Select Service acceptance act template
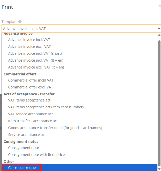Viewport: 161px width, 171px height. click(27, 135)
